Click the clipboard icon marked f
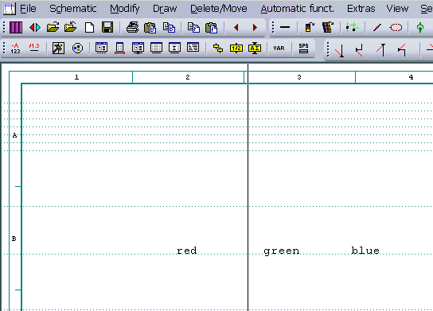 (211, 28)
